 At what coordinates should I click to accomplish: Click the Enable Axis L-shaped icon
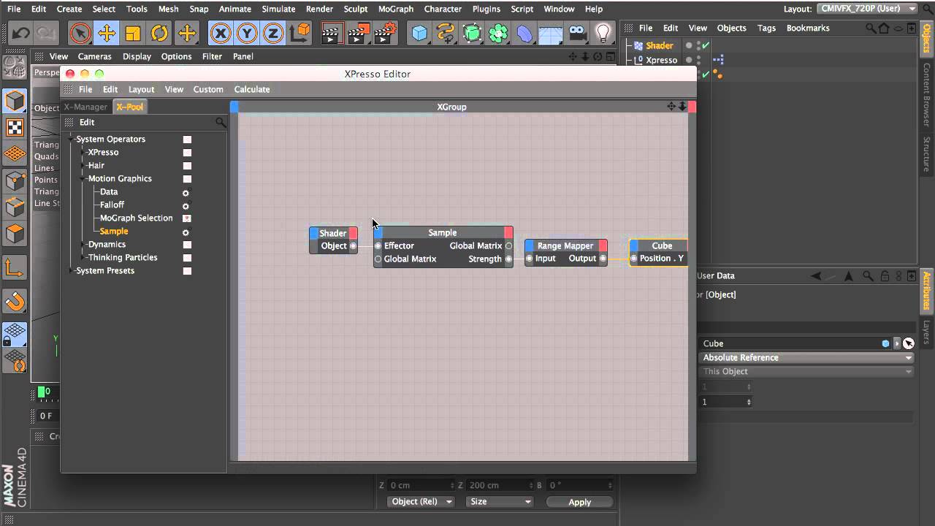click(15, 268)
